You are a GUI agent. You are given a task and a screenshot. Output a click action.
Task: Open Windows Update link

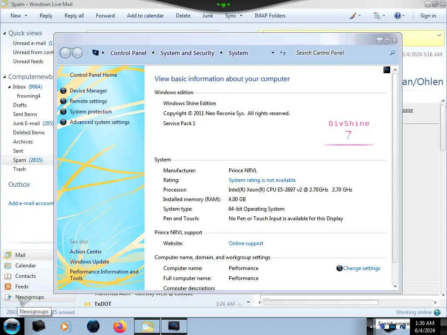tap(89, 262)
